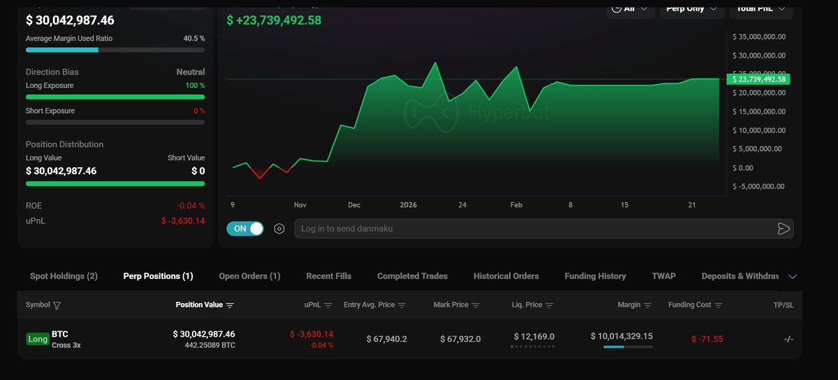Image resolution: width=838 pixels, height=380 pixels.
Task: Open the Perp Only dropdown
Action: 692,8
